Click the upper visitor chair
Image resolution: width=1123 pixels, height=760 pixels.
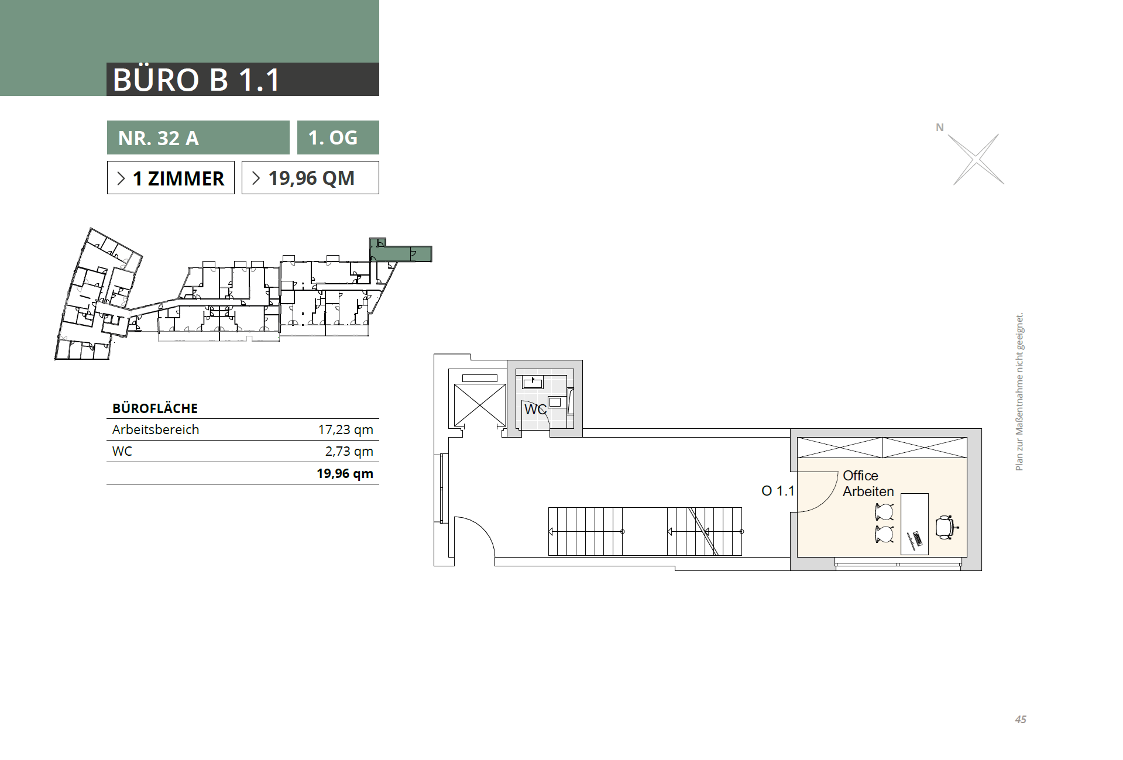(884, 513)
